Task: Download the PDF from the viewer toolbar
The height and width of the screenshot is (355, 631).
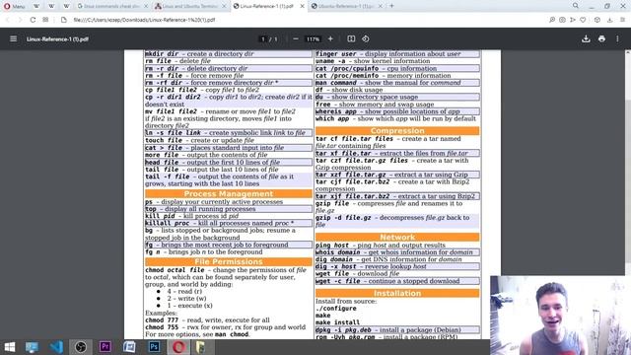Action: [586, 39]
